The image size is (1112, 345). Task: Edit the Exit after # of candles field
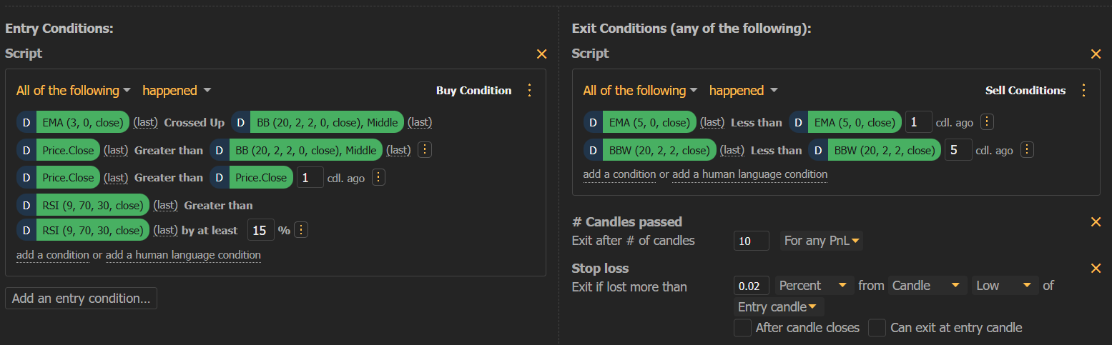click(x=751, y=241)
